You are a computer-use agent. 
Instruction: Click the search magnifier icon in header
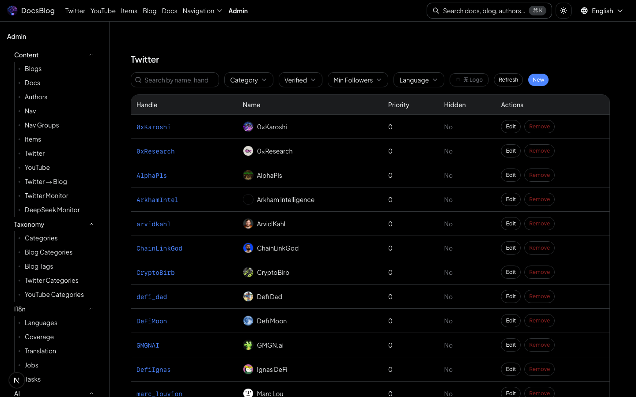point(436,11)
